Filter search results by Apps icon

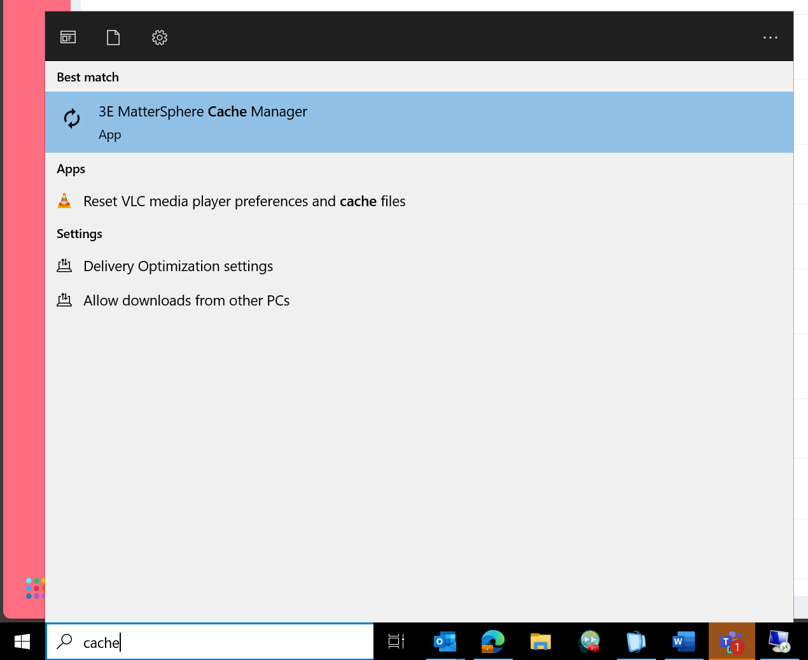(68, 38)
